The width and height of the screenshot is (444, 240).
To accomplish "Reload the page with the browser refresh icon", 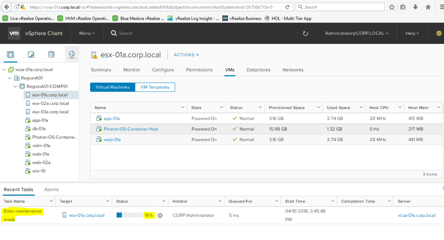I will pyautogui.click(x=287, y=7).
